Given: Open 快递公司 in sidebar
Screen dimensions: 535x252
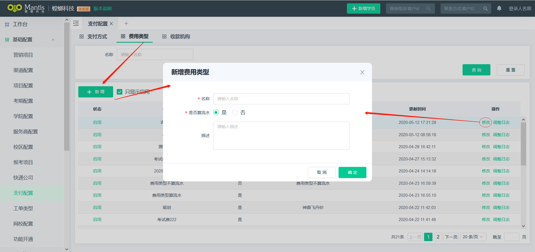Looking at the screenshot, I should [23, 178].
